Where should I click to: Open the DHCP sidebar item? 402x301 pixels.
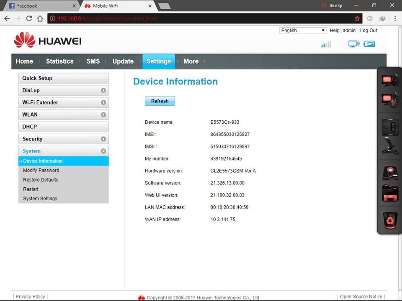click(63, 127)
